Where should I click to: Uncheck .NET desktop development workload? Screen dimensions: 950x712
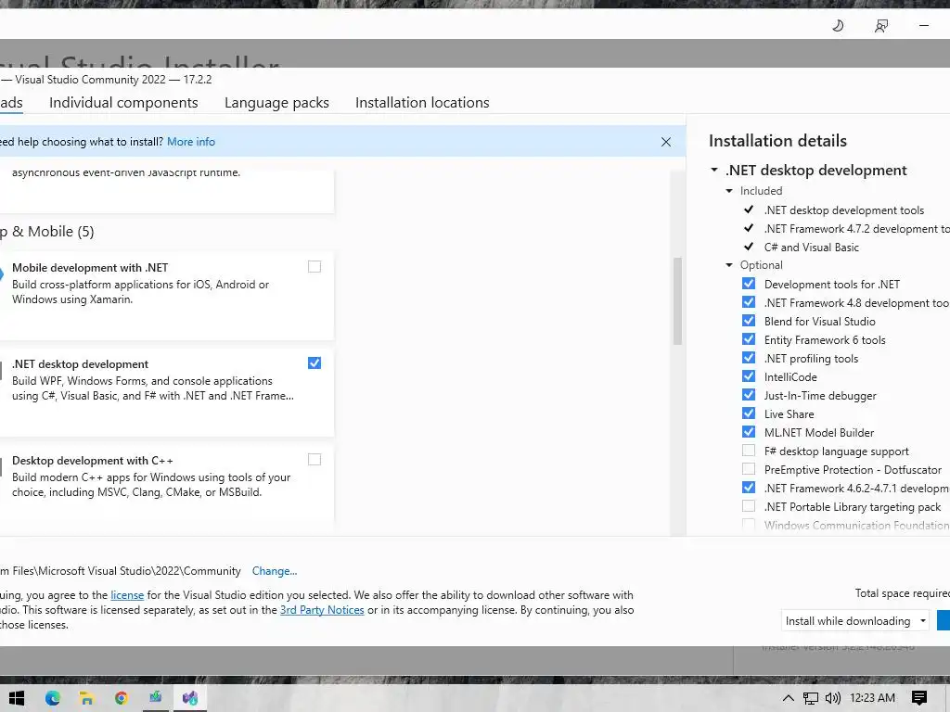(315, 362)
